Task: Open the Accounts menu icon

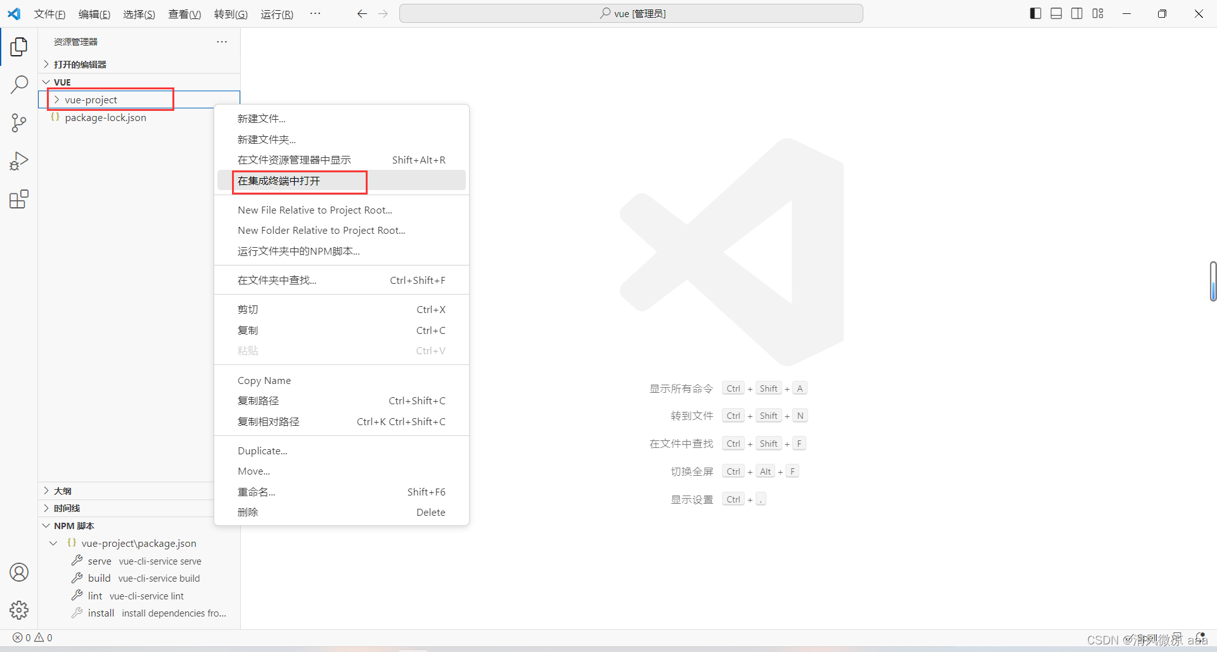Action: [x=19, y=572]
